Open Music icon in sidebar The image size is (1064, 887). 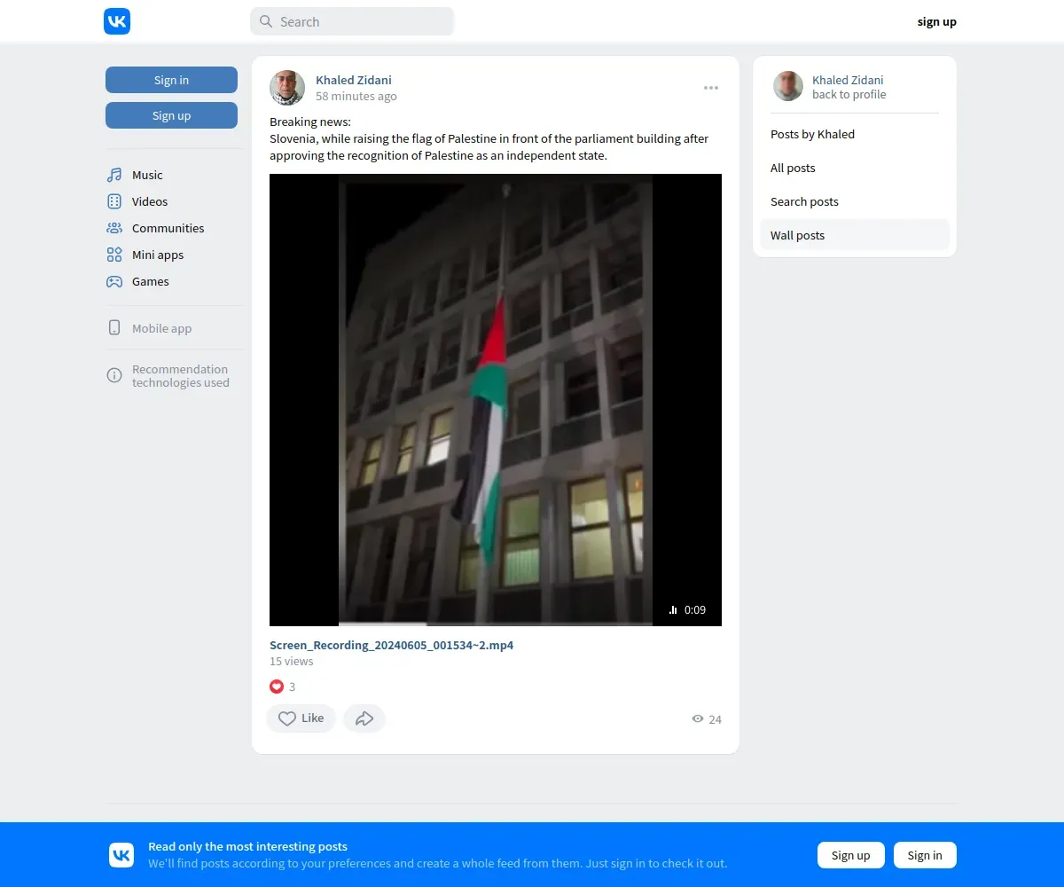[x=114, y=175]
